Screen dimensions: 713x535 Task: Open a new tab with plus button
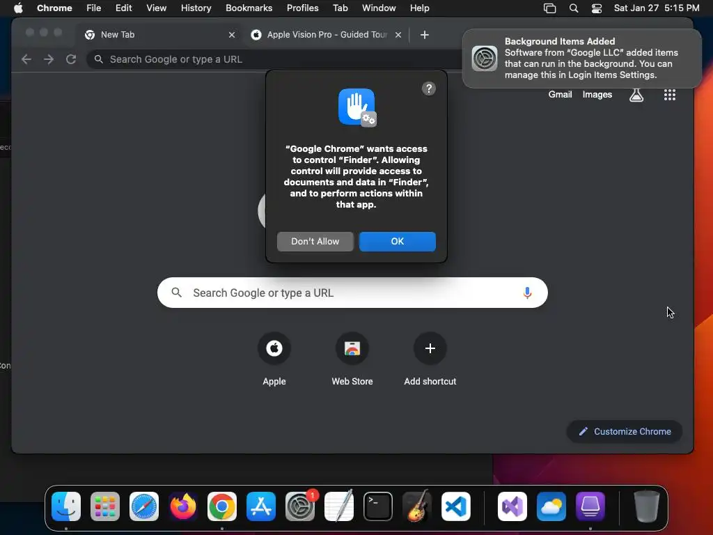point(424,35)
